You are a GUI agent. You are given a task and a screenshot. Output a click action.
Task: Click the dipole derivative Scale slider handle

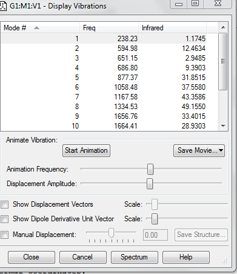(x=155, y=219)
